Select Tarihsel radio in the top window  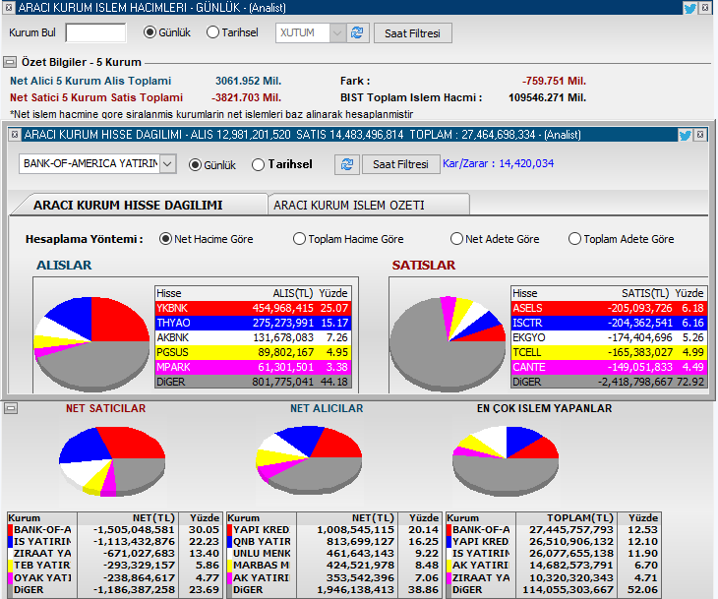tap(212, 32)
